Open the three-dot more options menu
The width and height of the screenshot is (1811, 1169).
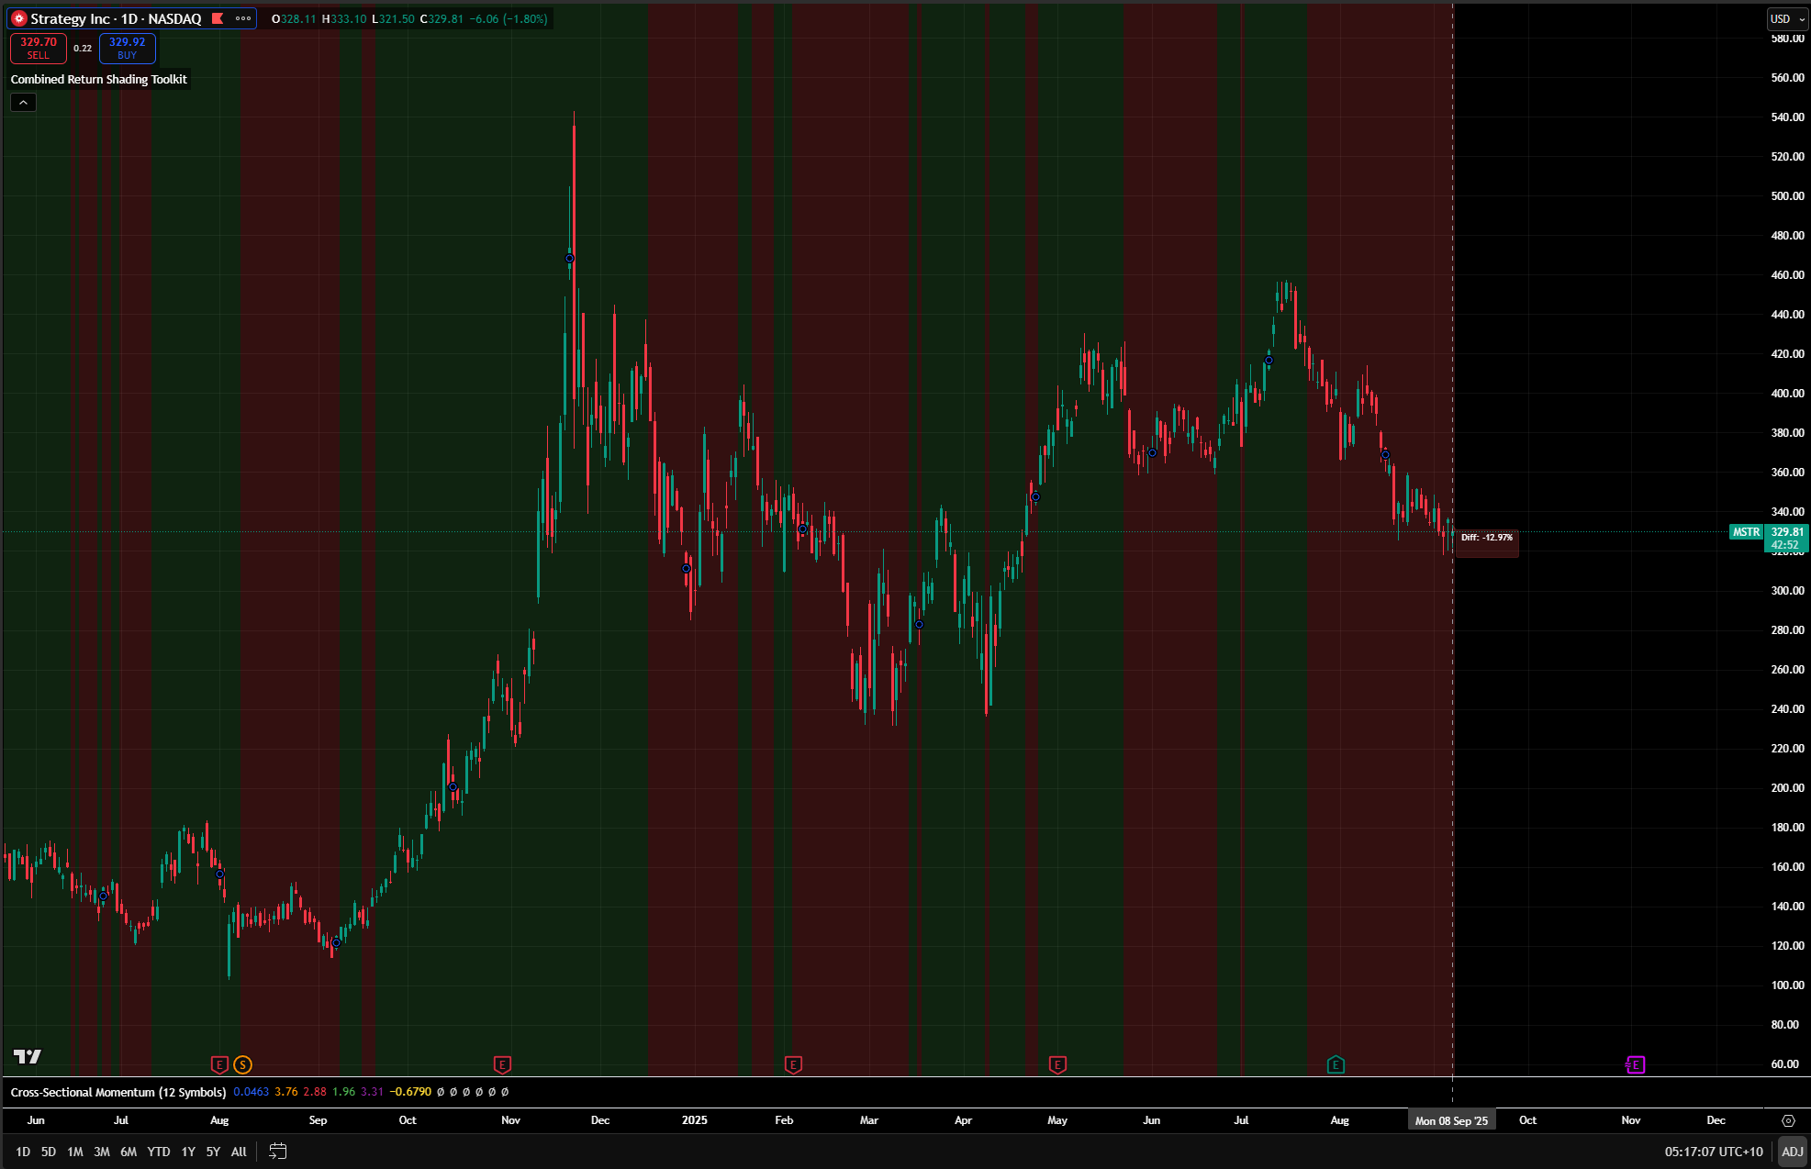click(242, 17)
